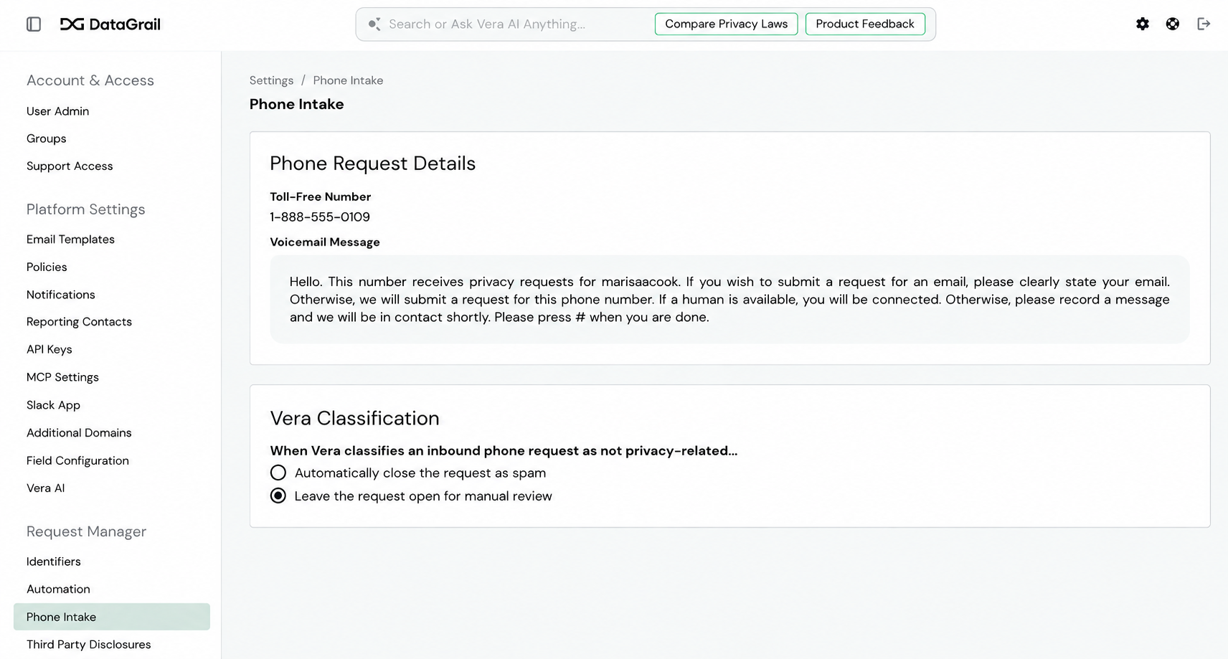
Task: Click the help lifebuoy icon
Action: coord(1173,24)
